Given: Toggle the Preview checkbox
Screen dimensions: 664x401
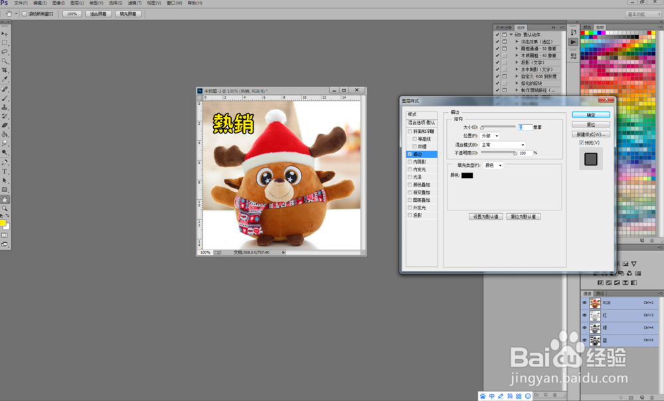Looking at the screenshot, I should click(x=582, y=143).
